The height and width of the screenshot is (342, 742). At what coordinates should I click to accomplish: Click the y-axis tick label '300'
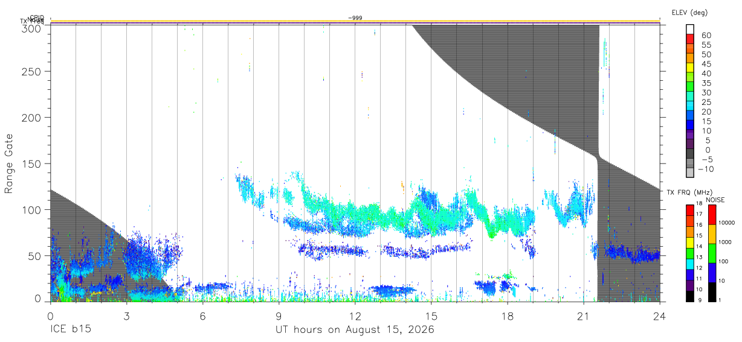[33, 27]
